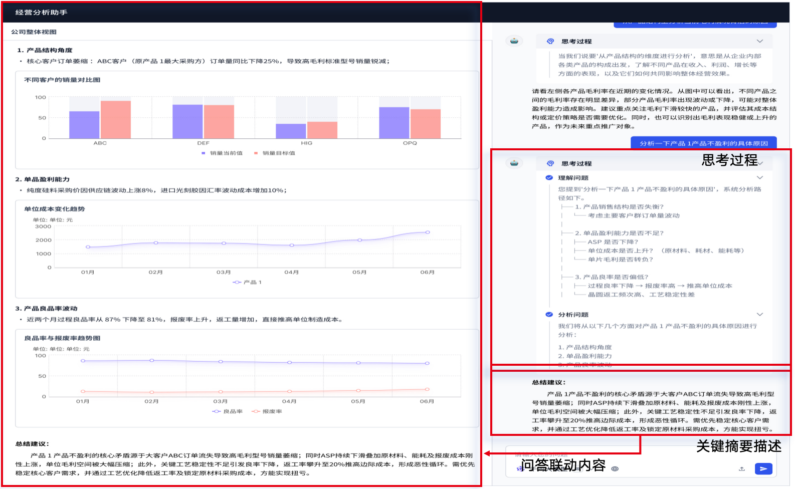Click the 06月 data point on unit cost line
Viewport: 795px width, 489px height.
click(428, 232)
